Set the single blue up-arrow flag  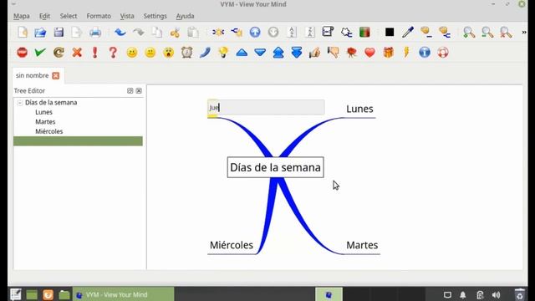(242, 53)
